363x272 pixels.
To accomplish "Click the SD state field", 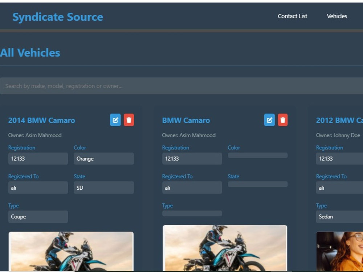I will 104,187.
